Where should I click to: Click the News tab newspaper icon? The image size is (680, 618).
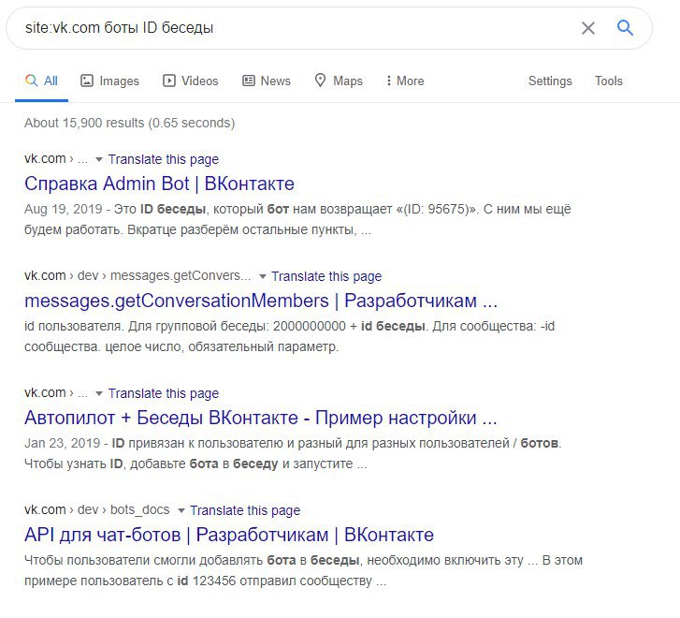pyautogui.click(x=249, y=81)
